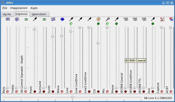
Task: Click the AC97 channel icon
Action: (x=171, y=19)
